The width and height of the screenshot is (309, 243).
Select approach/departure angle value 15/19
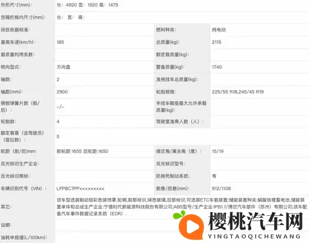coord(218,151)
